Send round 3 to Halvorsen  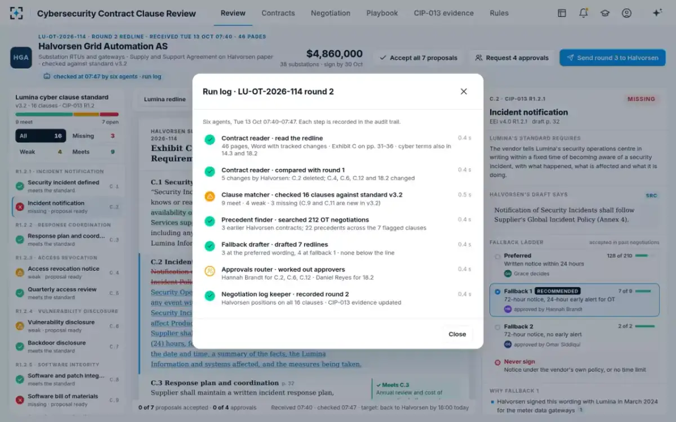612,57
